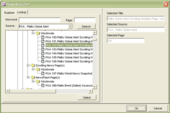
Task: Click the page icon beside PGA 105
Action: pyautogui.click(x=43, y=57)
